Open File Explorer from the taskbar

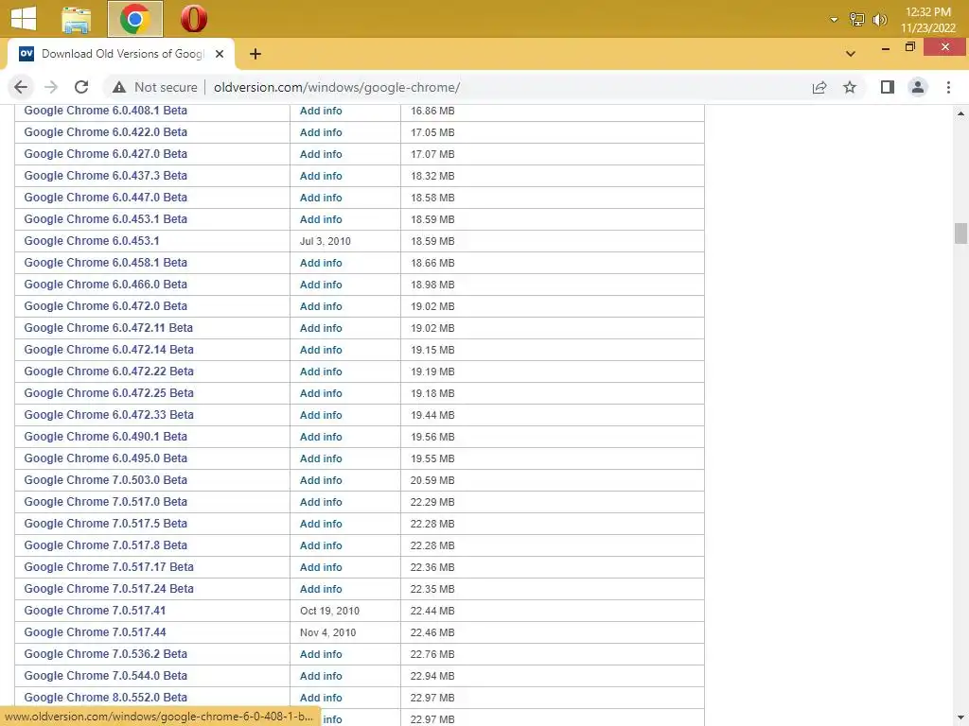(x=77, y=19)
